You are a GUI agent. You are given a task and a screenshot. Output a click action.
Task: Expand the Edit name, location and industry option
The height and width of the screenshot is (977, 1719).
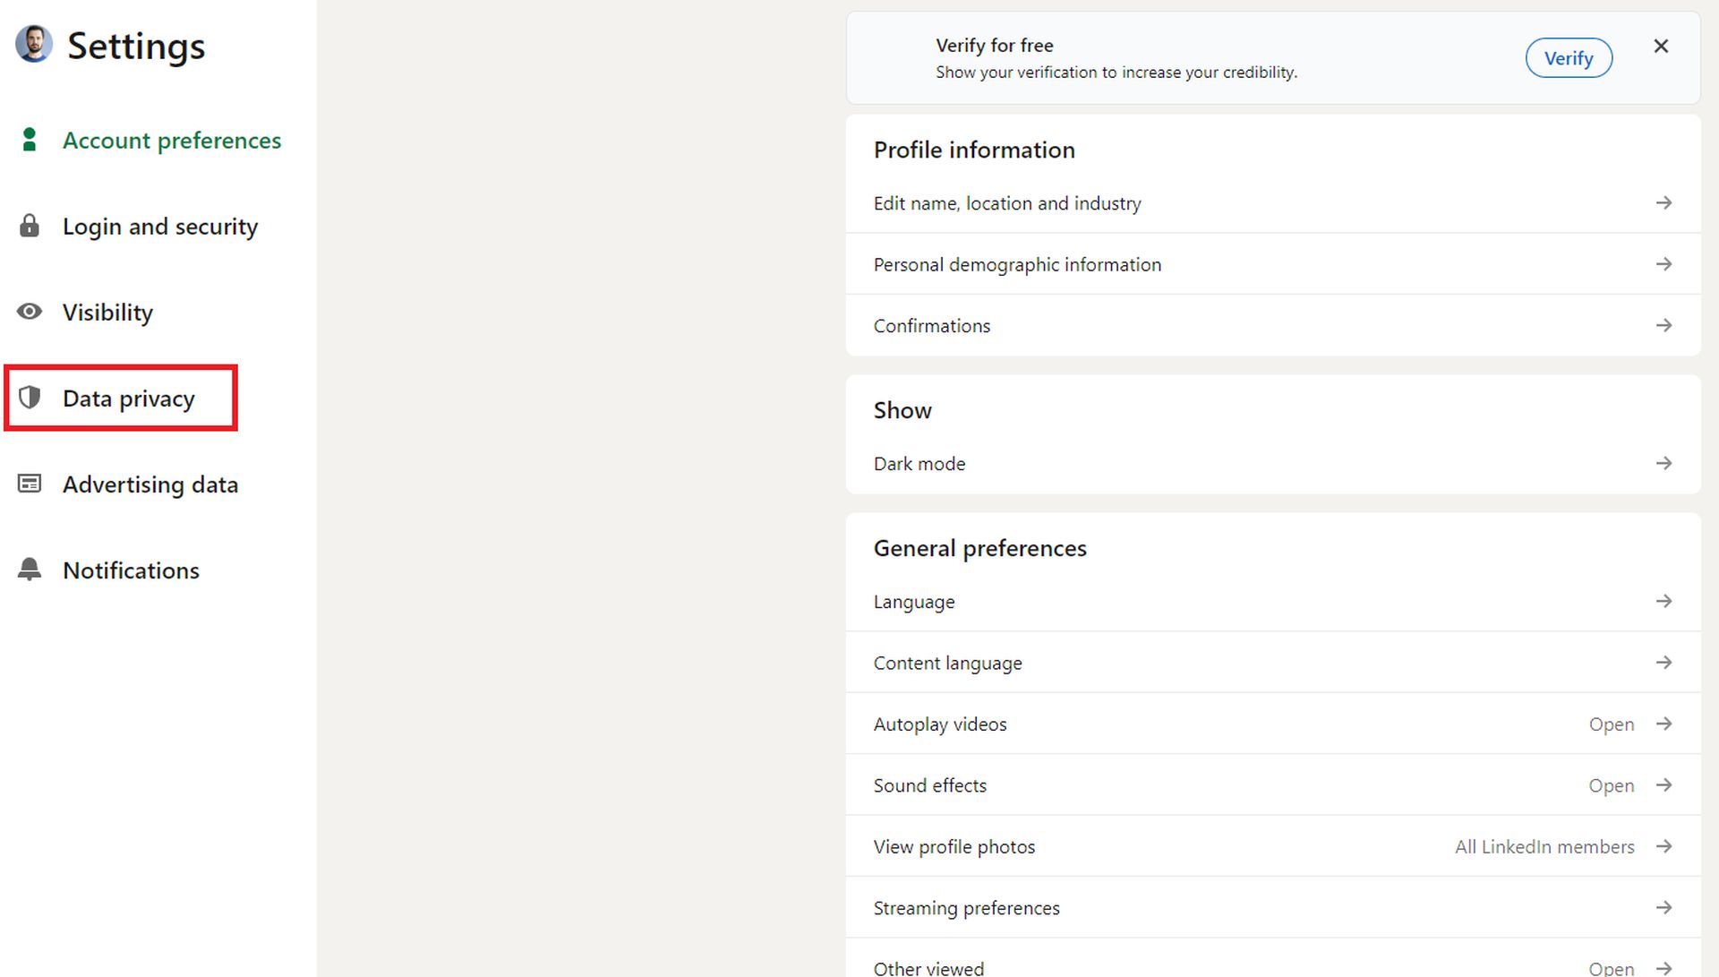pos(1273,203)
